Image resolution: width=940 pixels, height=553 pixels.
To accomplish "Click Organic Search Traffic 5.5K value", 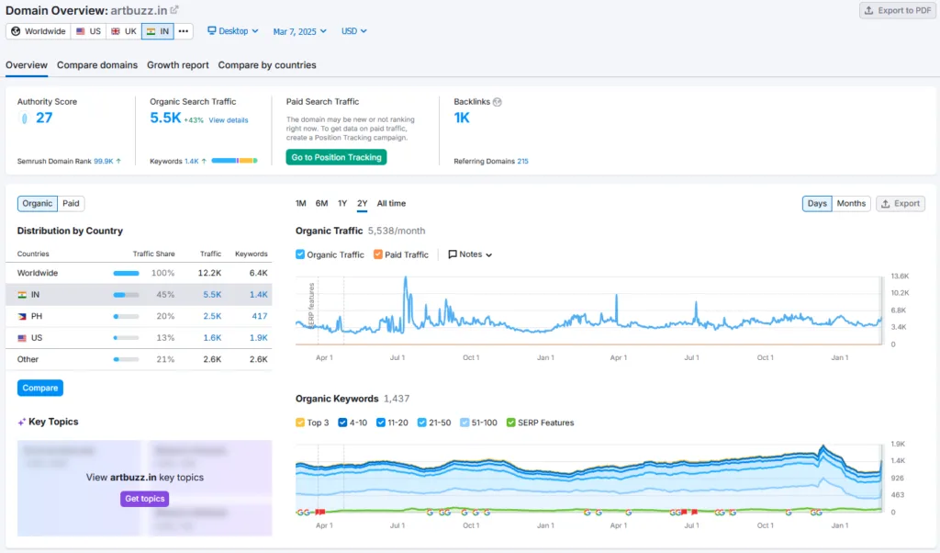I will tap(165, 118).
